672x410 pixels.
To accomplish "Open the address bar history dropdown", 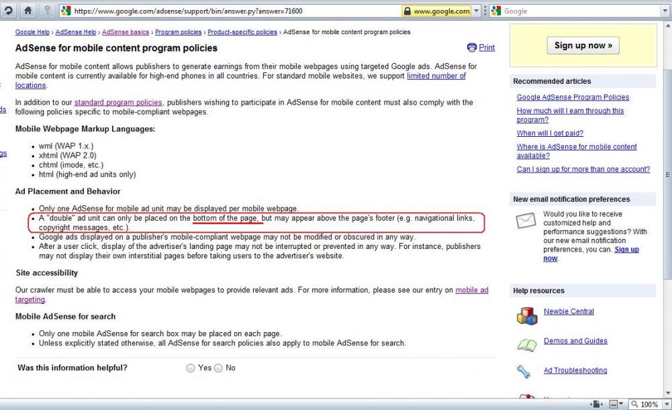I will pos(477,11).
